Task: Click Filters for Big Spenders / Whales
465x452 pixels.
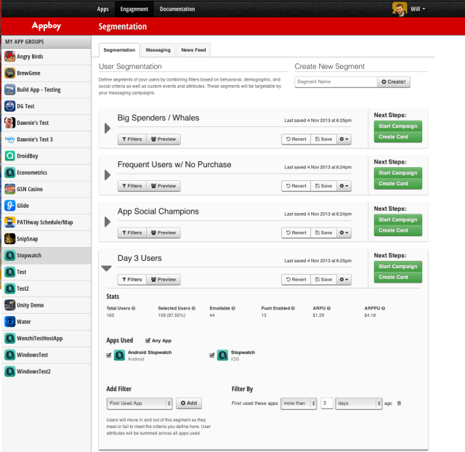Action: click(x=132, y=139)
